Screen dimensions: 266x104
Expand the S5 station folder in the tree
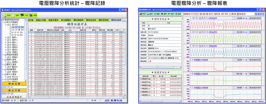pyautogui.click(x=6, y=45)
